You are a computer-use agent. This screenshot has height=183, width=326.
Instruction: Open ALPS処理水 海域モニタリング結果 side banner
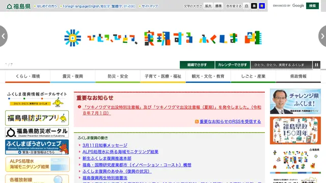pyautogui.click(x=37, y=164)
